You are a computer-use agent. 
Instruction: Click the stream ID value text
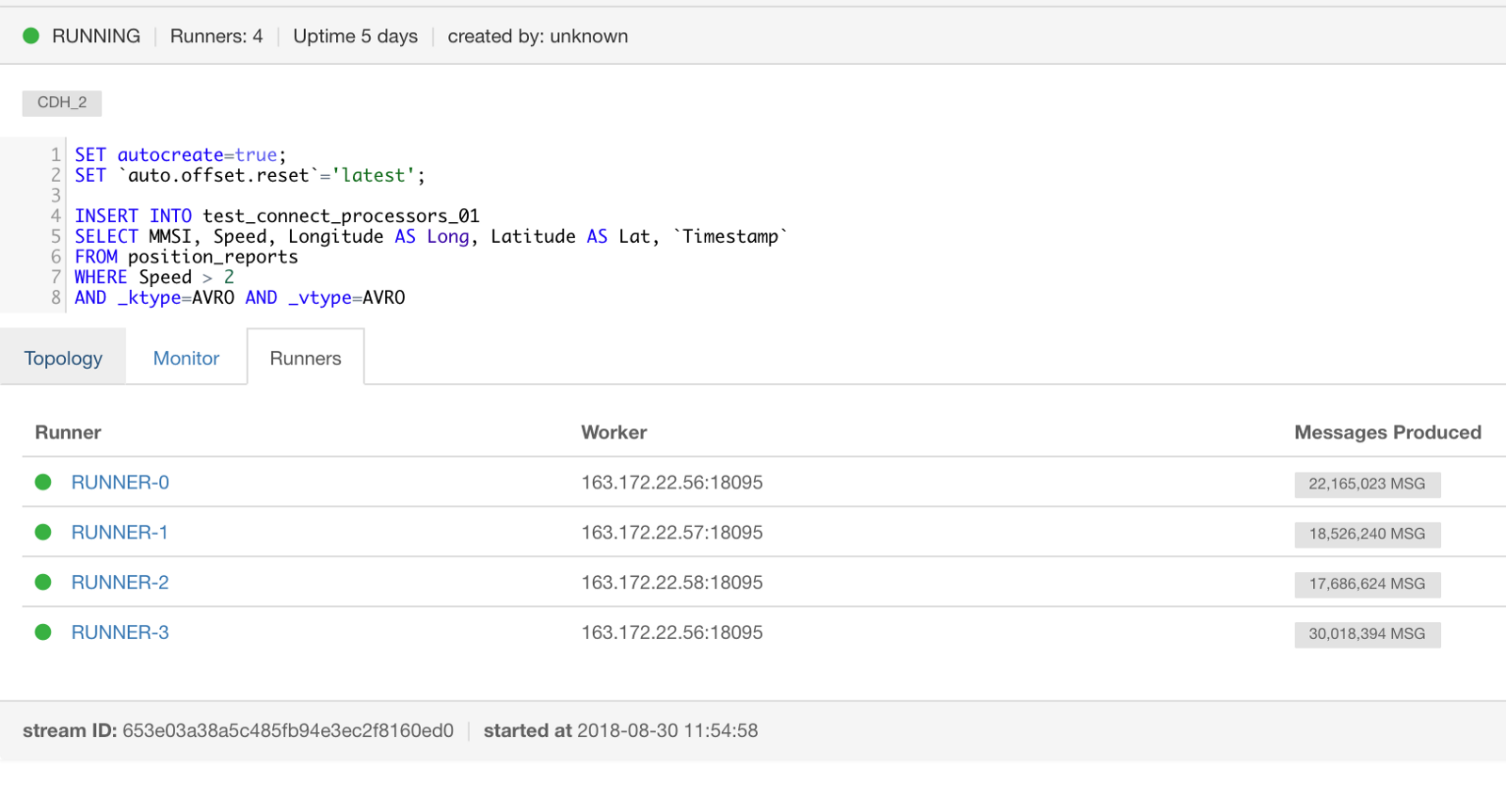[x=288, y=730]
